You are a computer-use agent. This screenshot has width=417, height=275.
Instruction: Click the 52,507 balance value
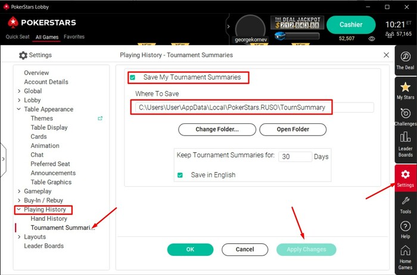(347, 39)
